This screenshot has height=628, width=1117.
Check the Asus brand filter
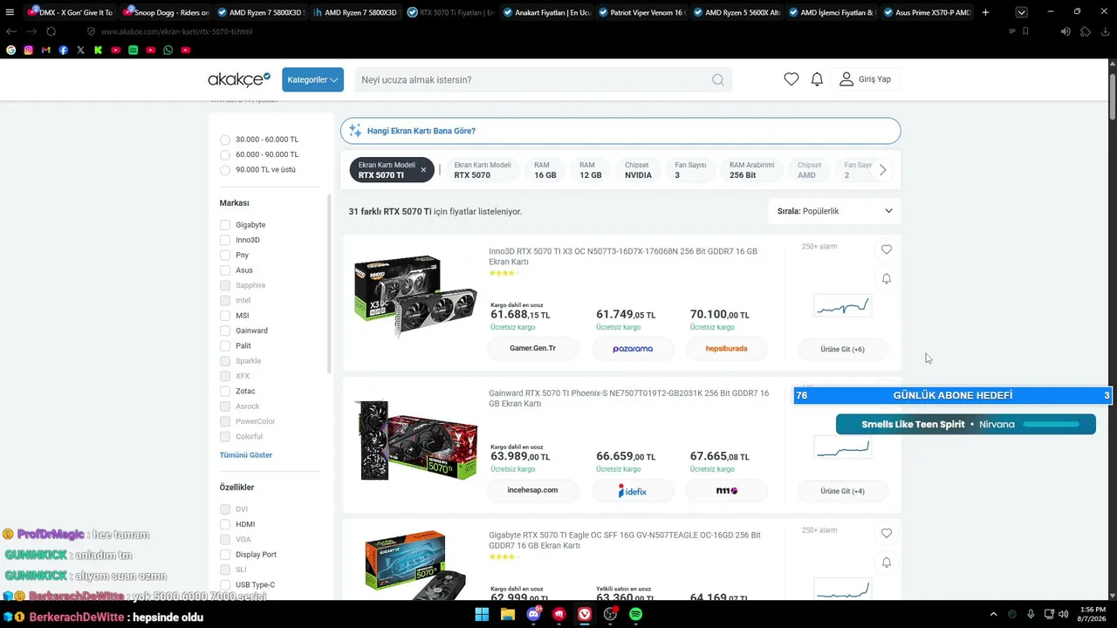click(x=225, y=270)
